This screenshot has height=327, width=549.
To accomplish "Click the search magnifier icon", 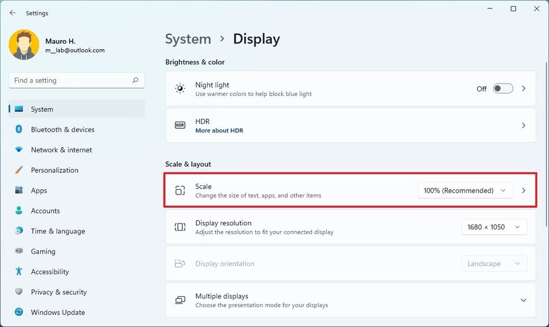I will [135, 80].
